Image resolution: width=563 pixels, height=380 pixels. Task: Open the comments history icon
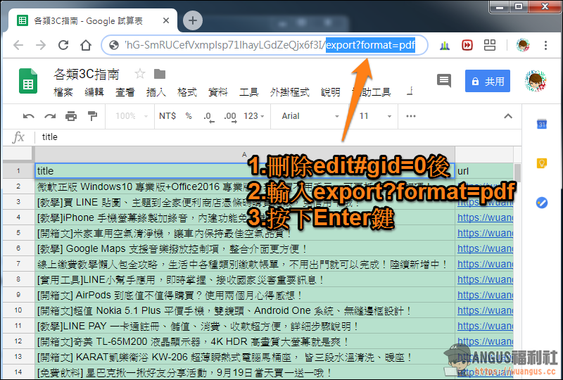[443, 81]
